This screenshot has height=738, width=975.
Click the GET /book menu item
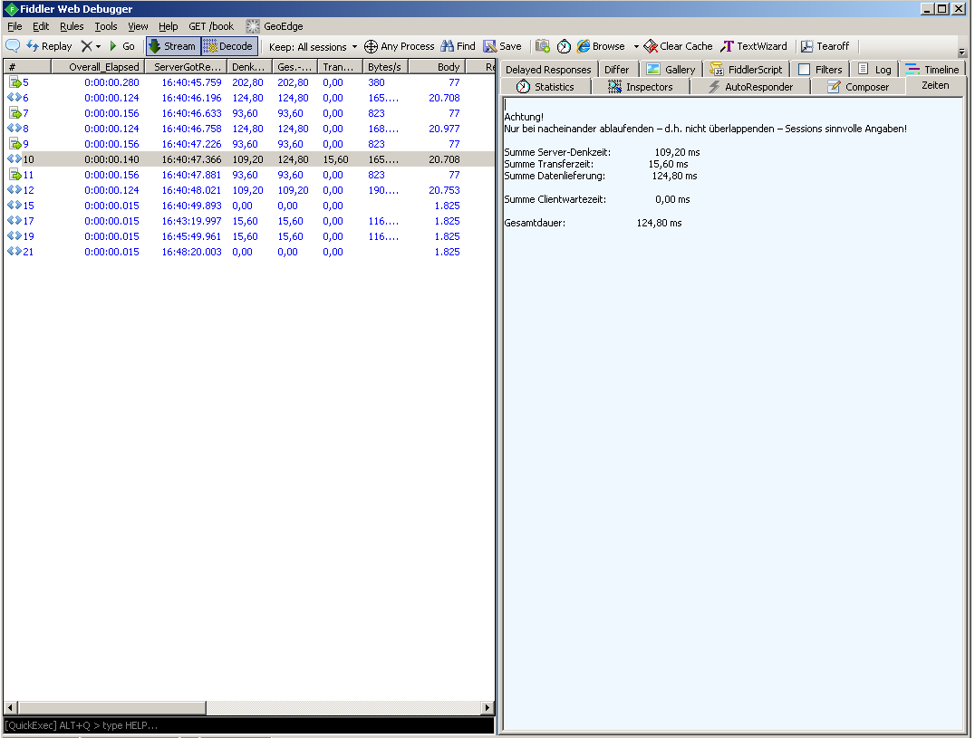(211, 26)
